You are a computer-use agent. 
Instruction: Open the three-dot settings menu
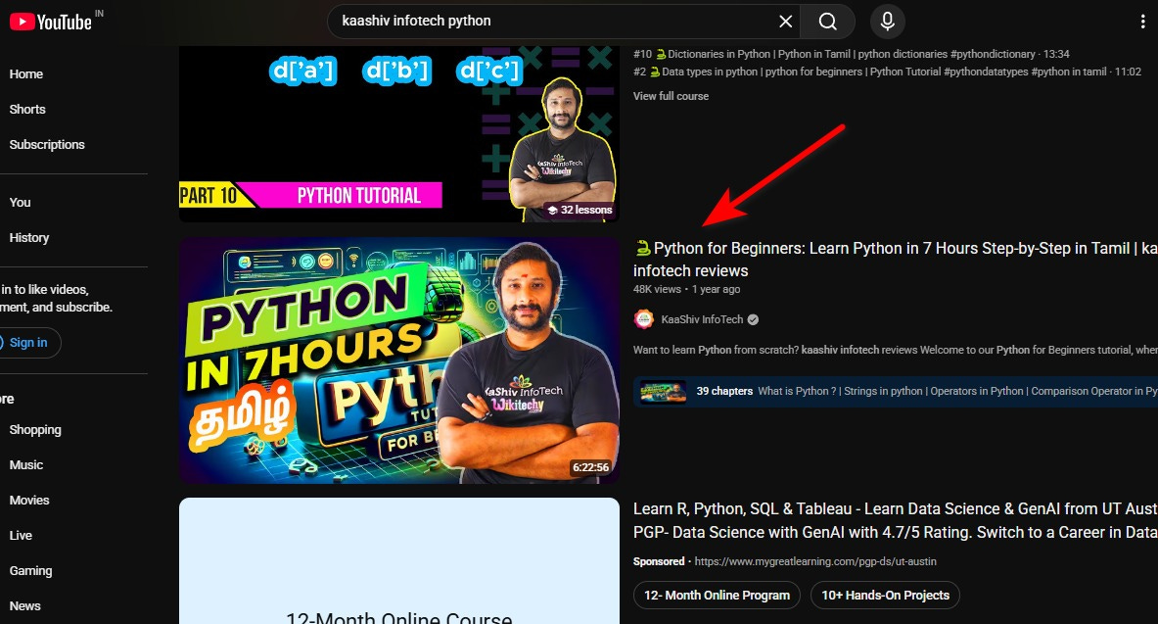[x=1142, y=22]
